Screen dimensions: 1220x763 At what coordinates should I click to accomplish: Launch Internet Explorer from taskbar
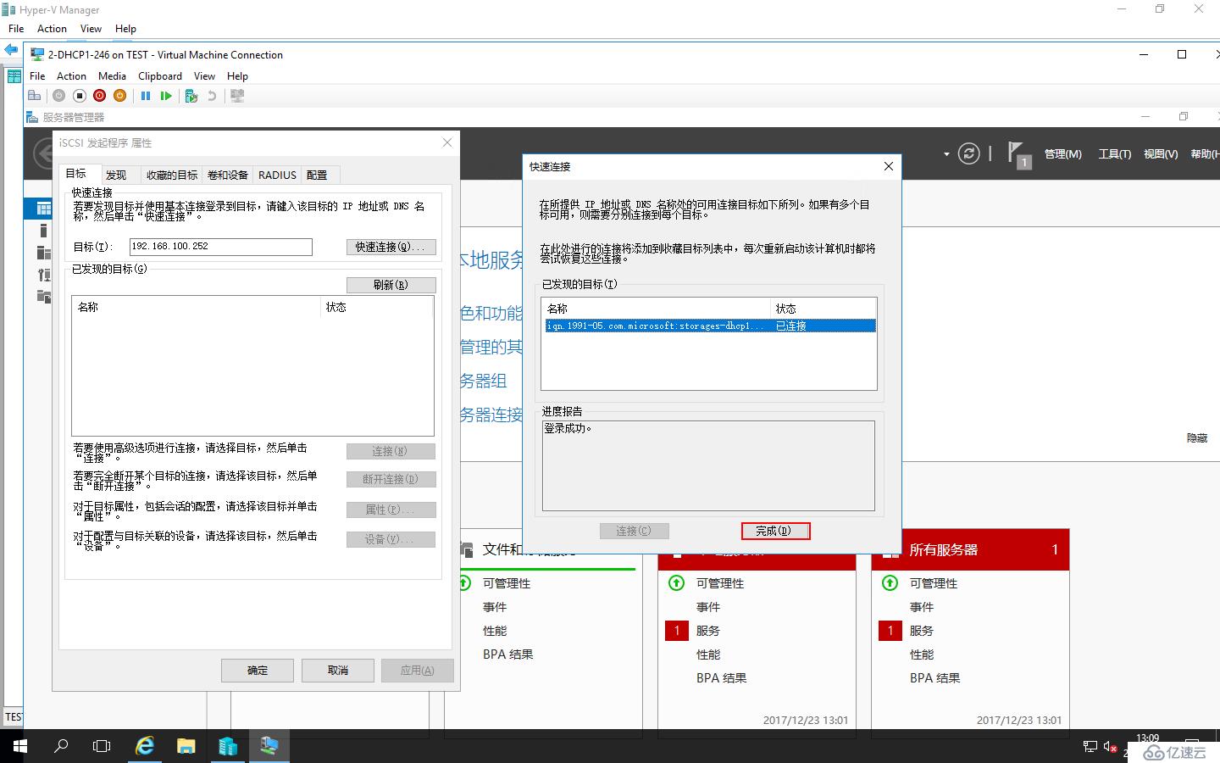pyautogui.click(x=145, y=746)
